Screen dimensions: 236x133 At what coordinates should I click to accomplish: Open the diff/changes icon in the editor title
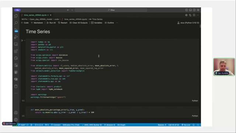tap(190, 15)
